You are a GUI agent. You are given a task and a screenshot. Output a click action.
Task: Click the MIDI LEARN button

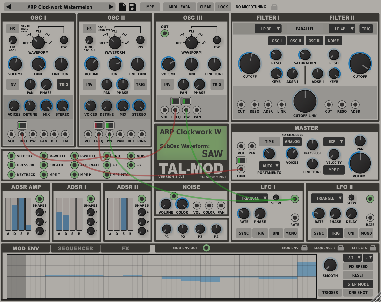179,7
